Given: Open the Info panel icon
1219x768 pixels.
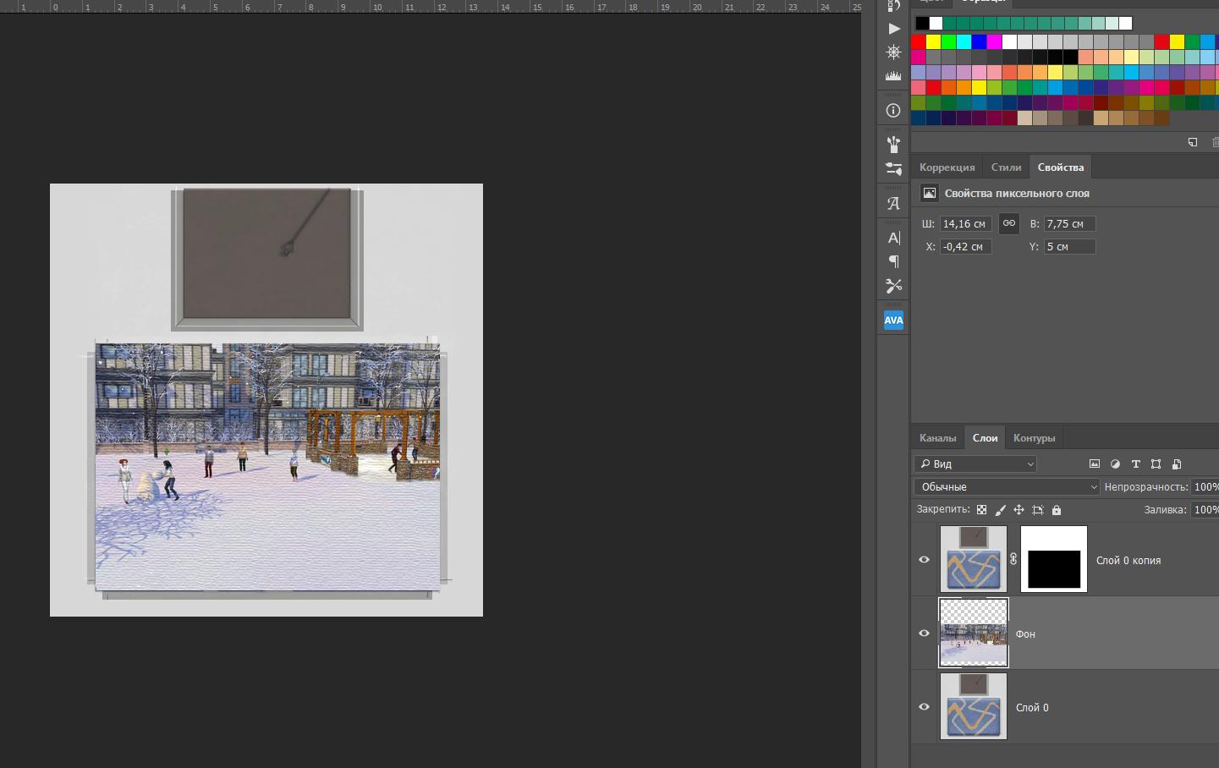Looking at the screenshot, I should pyautogui.click(x=893, y=111).
